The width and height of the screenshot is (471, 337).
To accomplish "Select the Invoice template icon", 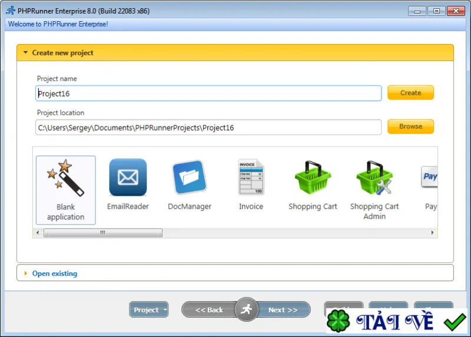I will tap(251, 177).
